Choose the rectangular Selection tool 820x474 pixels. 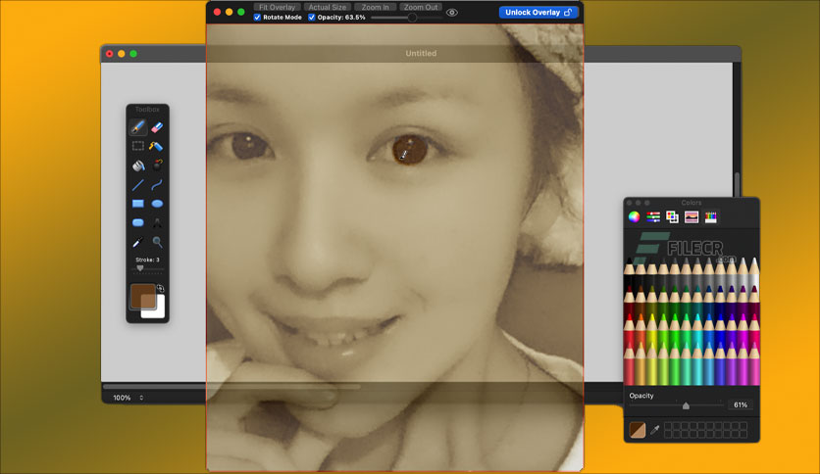[x=138, y=146]
